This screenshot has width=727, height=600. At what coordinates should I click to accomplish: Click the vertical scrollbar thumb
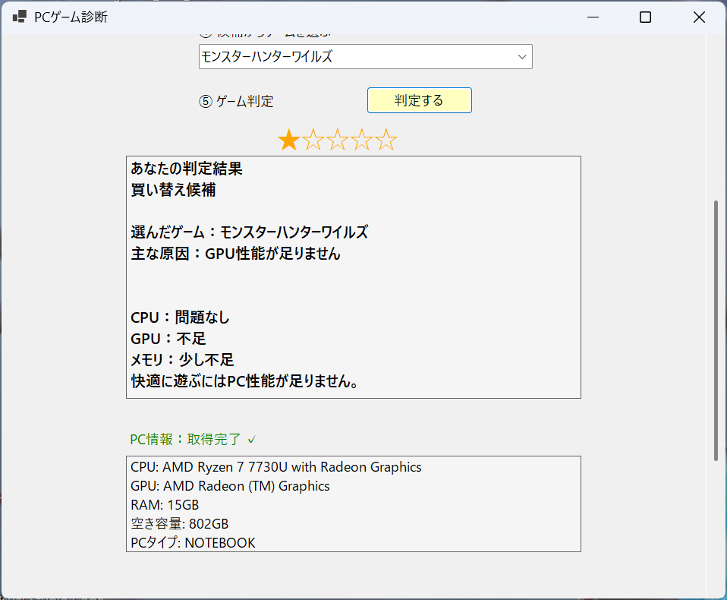point(716,330)
